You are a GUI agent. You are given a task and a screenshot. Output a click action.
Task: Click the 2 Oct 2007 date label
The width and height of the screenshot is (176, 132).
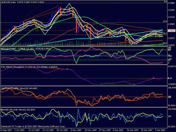tap(19, 130)
